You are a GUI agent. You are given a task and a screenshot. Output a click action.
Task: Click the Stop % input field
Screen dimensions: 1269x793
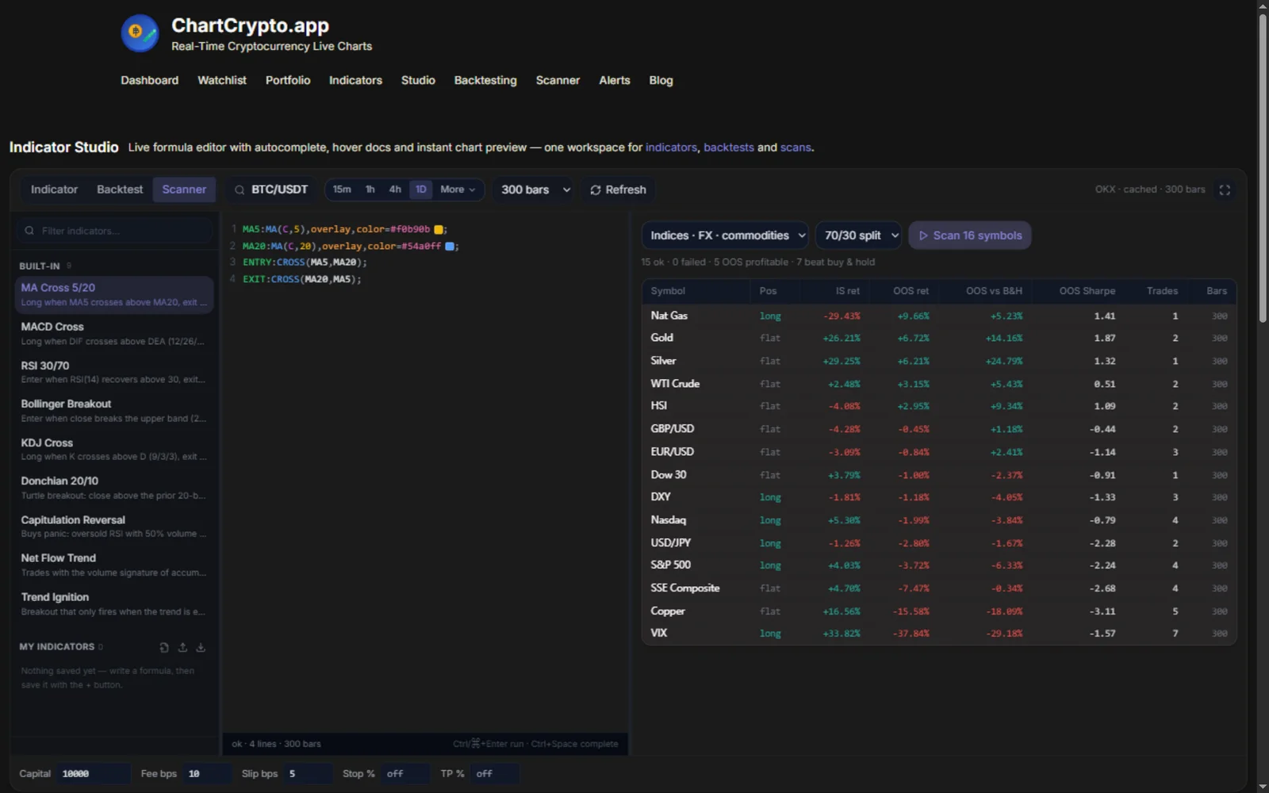click(x=404, y=774)
